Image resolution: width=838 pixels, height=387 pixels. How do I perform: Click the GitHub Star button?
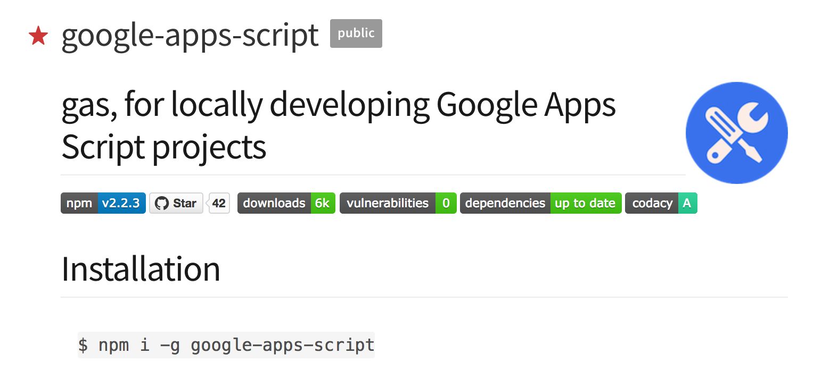pyautogui.click(x=176, y=203)
